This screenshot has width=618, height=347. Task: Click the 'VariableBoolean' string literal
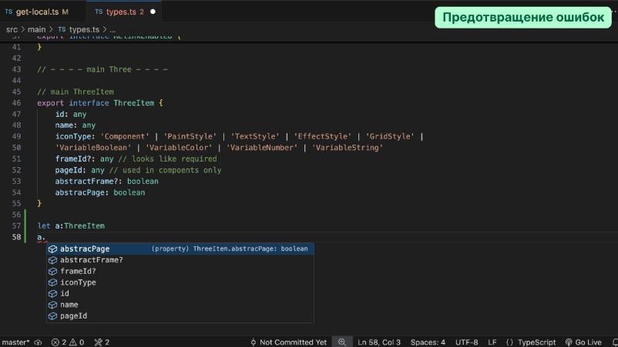click(93, 148)
